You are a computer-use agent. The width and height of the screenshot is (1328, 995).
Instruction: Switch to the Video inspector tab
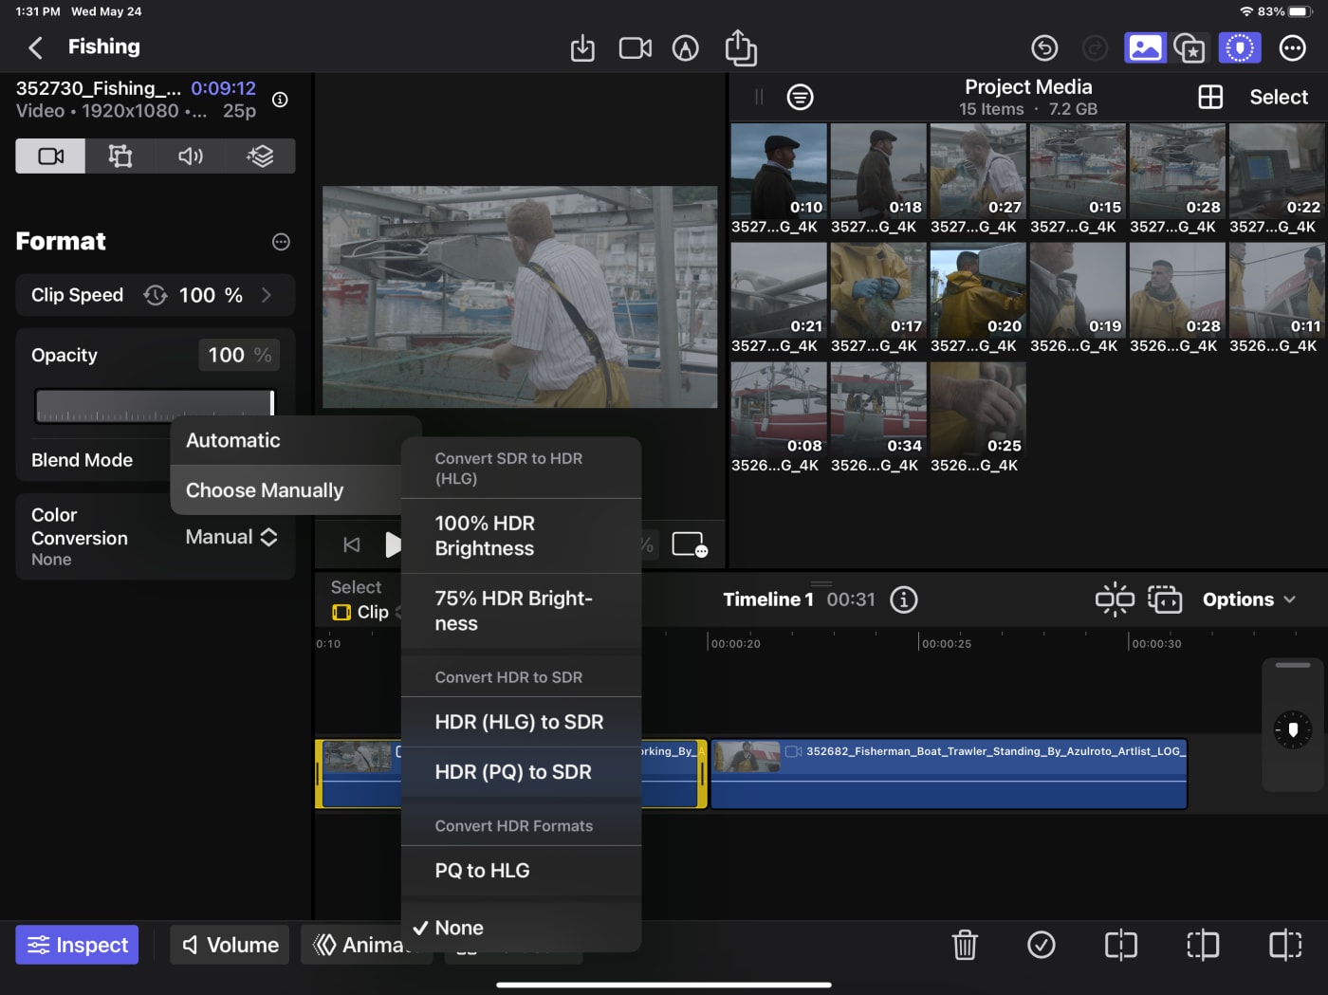tap(50, 156)
